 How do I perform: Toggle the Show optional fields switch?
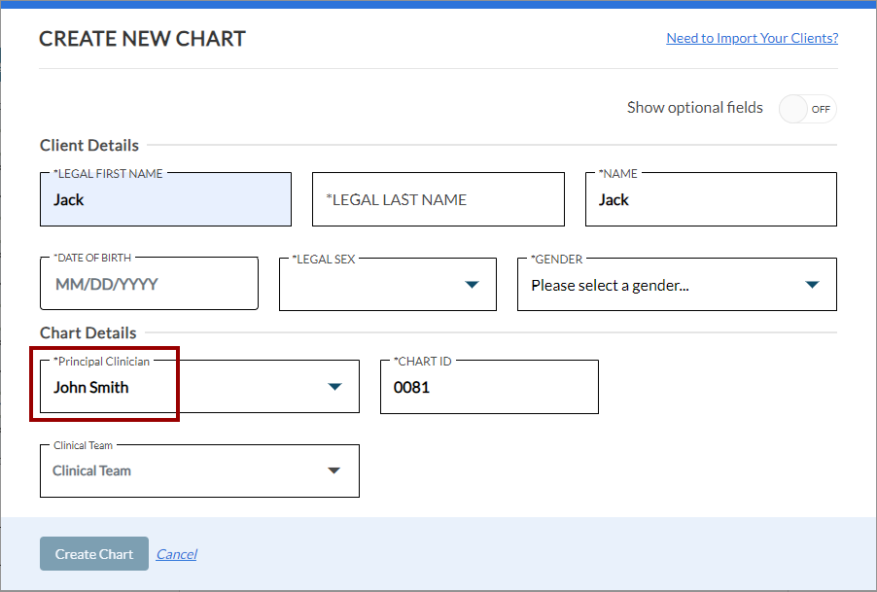pyautogui.click(x=807, y=109)
